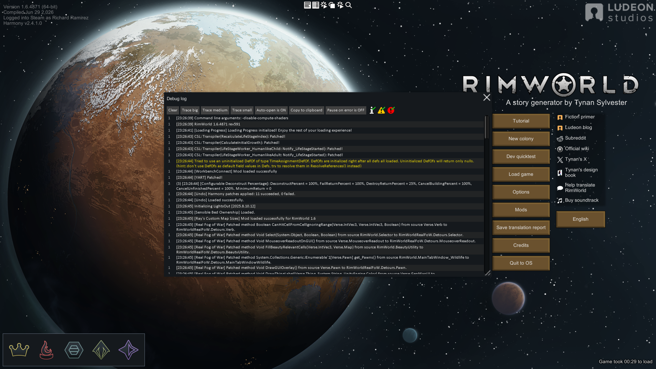Select Real Fog of War DrawGUIOverlay entry
The width and height of the screenshot is (656, 369).
[325, 268]
